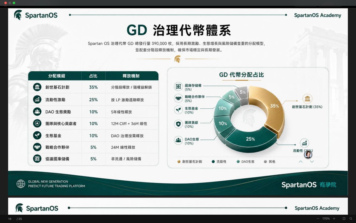Click the small gold helmet divider emblem
This screenshot has width=356, height=223.
[177, 59]
